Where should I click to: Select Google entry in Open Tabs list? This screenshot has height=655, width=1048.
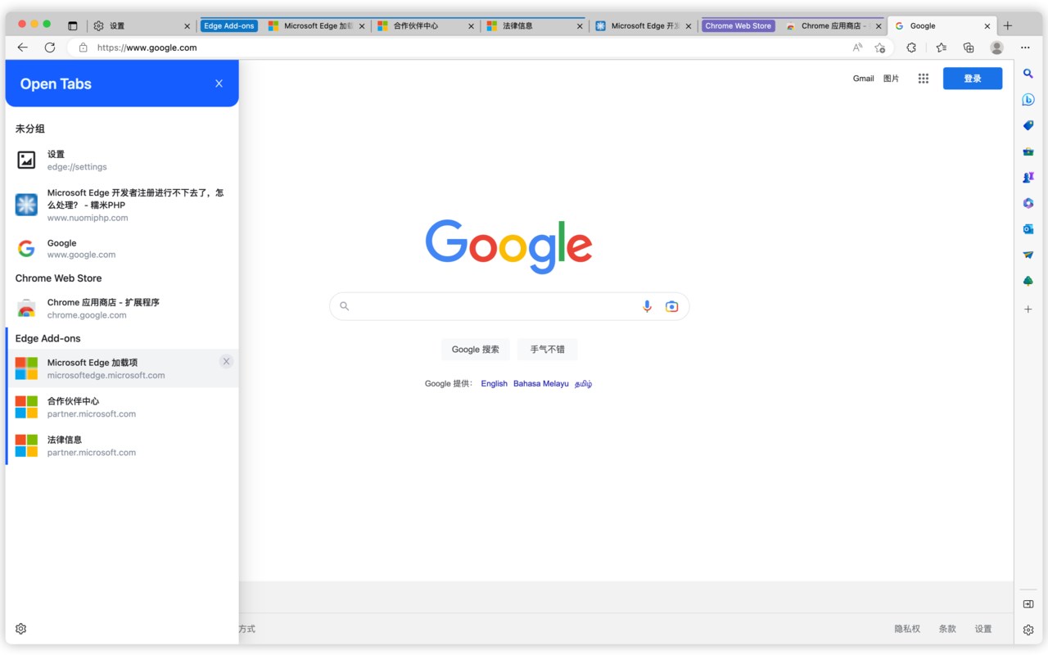tap(122, 249)
